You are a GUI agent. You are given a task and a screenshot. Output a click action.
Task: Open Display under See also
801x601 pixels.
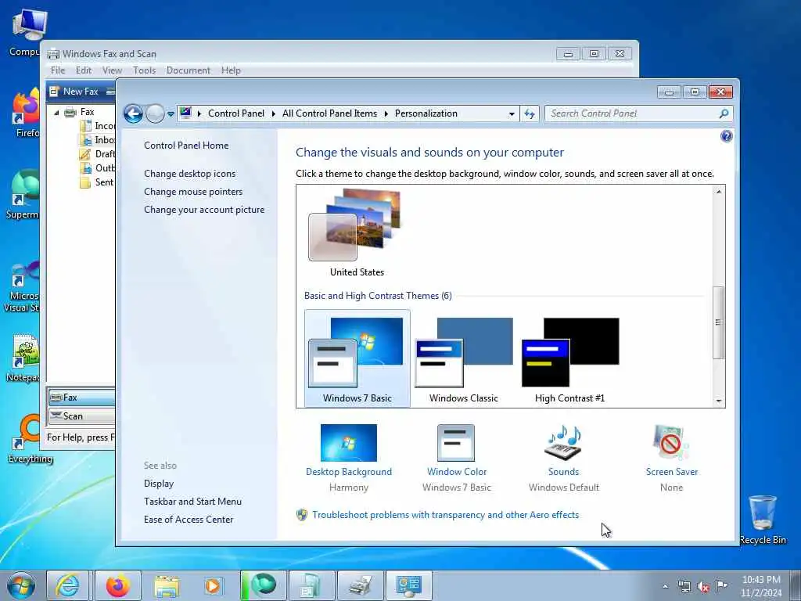(158, 484)
